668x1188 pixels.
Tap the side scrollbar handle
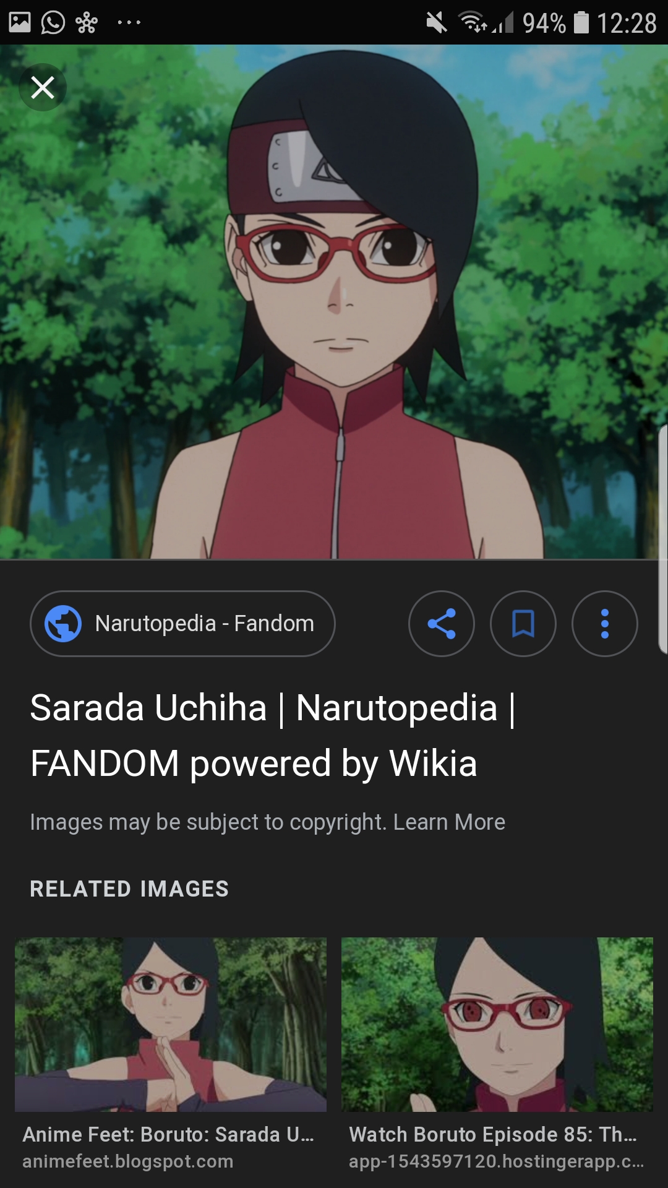pyautogui.click(x=663, y=538)
